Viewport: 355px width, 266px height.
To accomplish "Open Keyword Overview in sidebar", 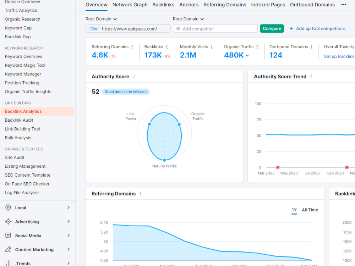I will coord(23,56).
